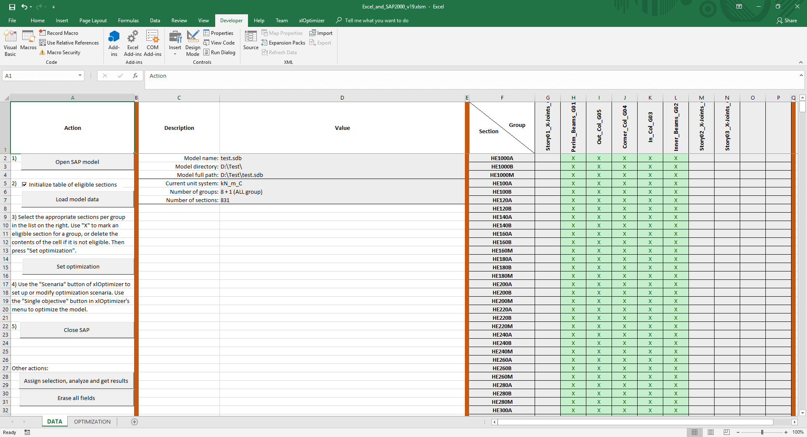
Task: Select row 5 header
Action: pyautogui.click(x=5, y=184)
